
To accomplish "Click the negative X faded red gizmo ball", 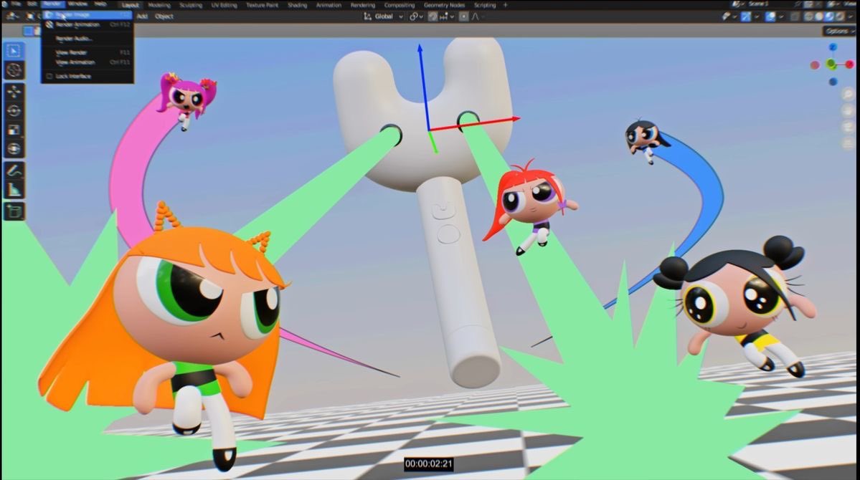I will pos(815,65).
